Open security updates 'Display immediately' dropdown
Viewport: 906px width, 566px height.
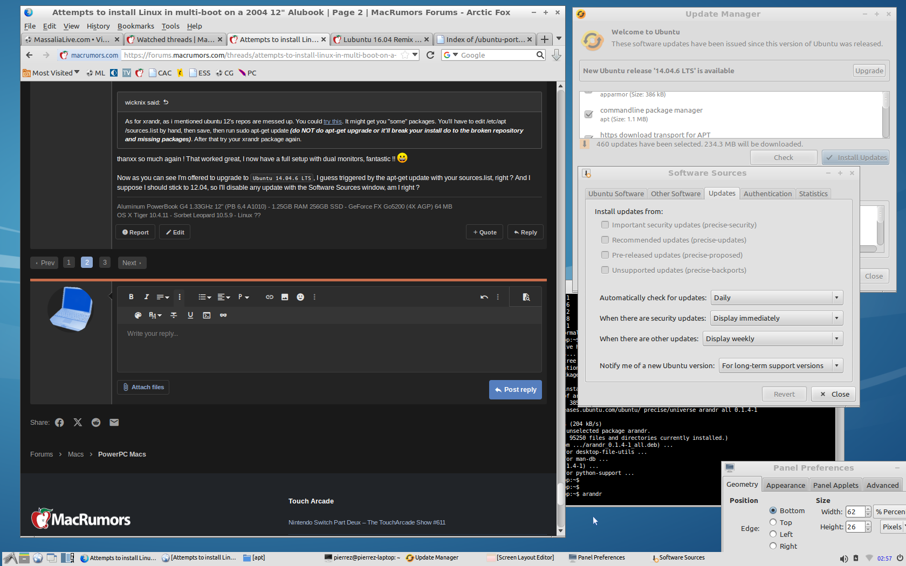[x=777, y=318]
